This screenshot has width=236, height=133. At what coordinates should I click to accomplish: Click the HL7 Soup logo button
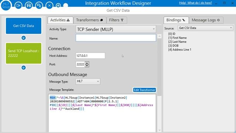(6, 6)
